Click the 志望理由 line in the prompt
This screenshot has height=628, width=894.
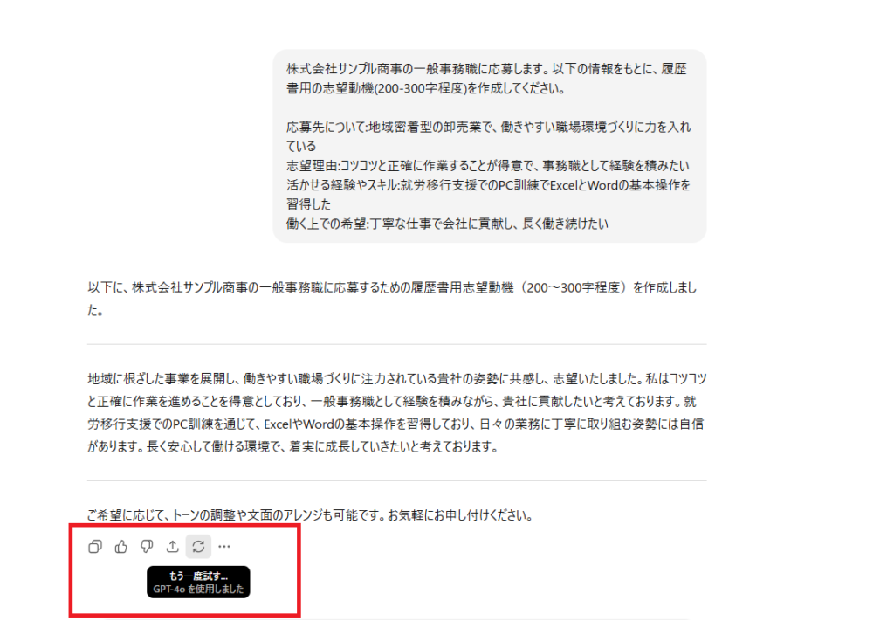[x=488, y=165]
